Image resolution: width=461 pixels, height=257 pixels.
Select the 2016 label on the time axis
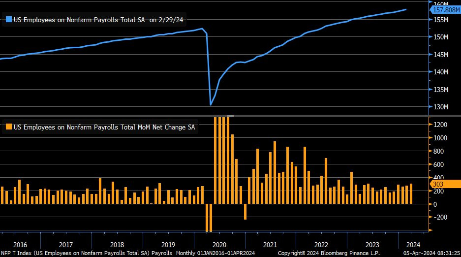coord(20,245)
